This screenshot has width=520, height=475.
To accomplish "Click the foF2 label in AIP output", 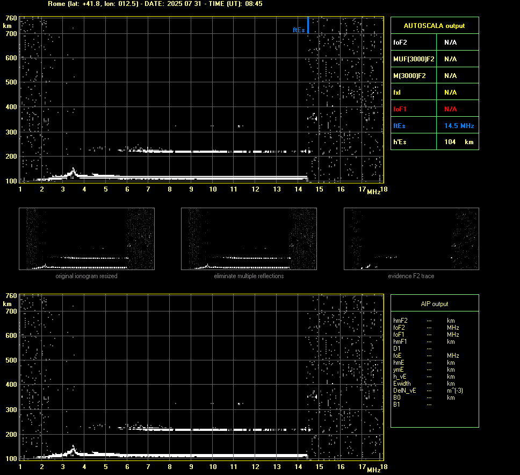I will [399, 328].
